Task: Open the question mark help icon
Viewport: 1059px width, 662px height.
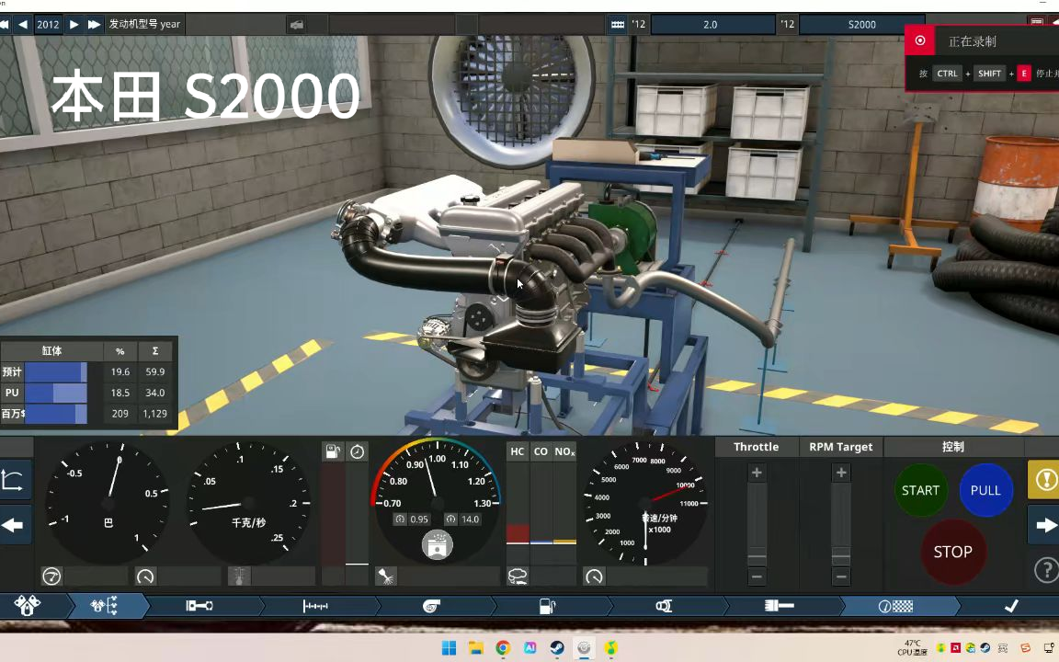Action: 1045,570
